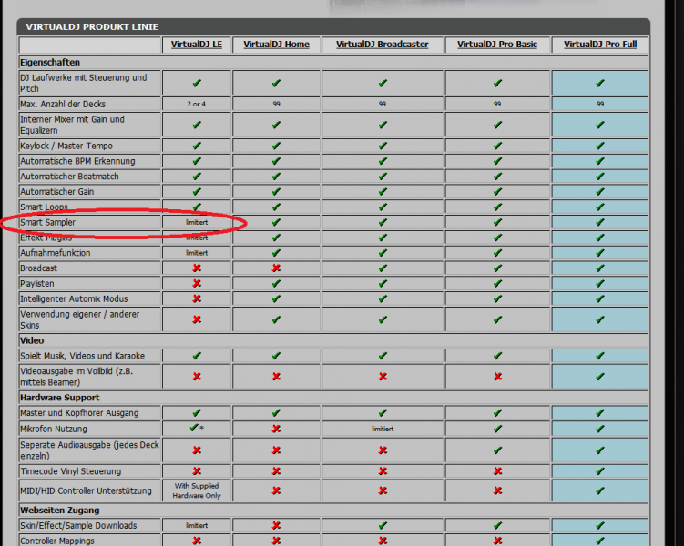Click red X for MIDI/HID Controller under VirtualDJ Home
The width and height of the screenshot is (684, 546).
click(x=276, y=490)
